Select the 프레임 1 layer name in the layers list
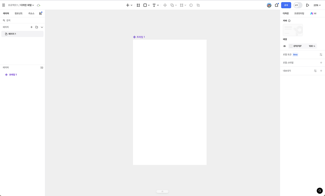Image resolution: width=325 pixels, height=196 pixels. [x=13, y=75]
